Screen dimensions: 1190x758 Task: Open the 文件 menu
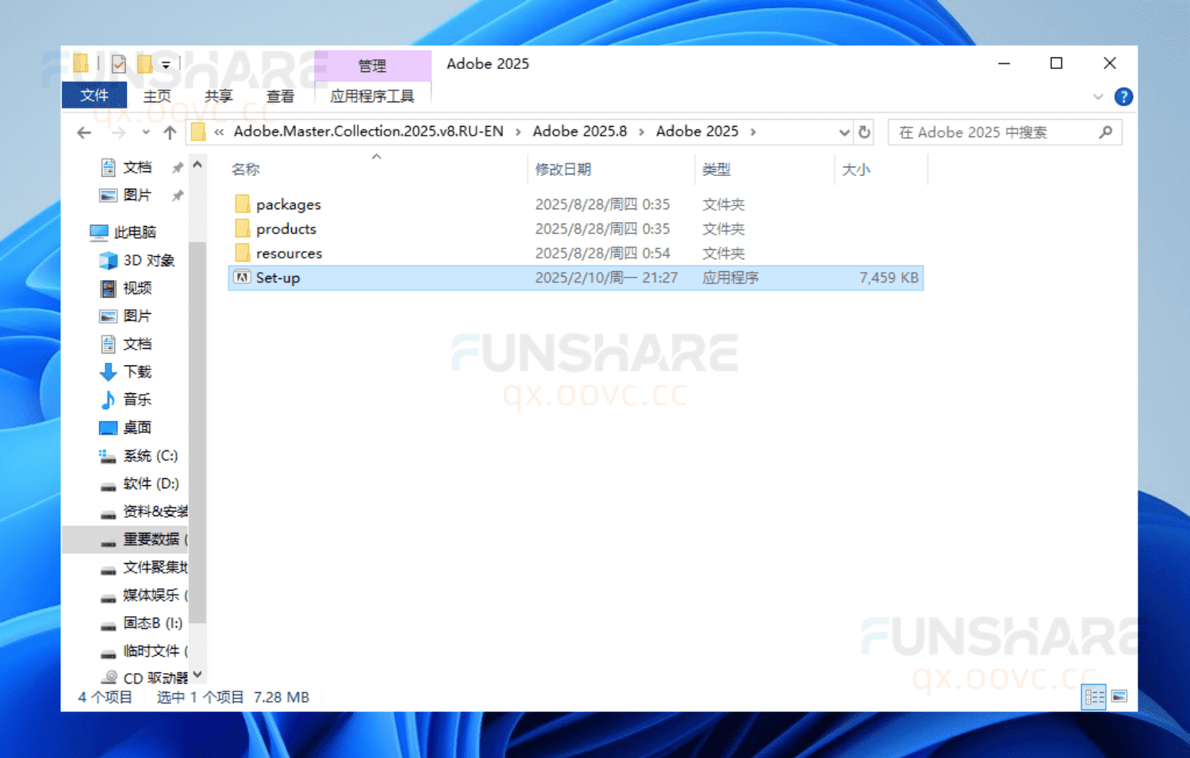[94, 96]
